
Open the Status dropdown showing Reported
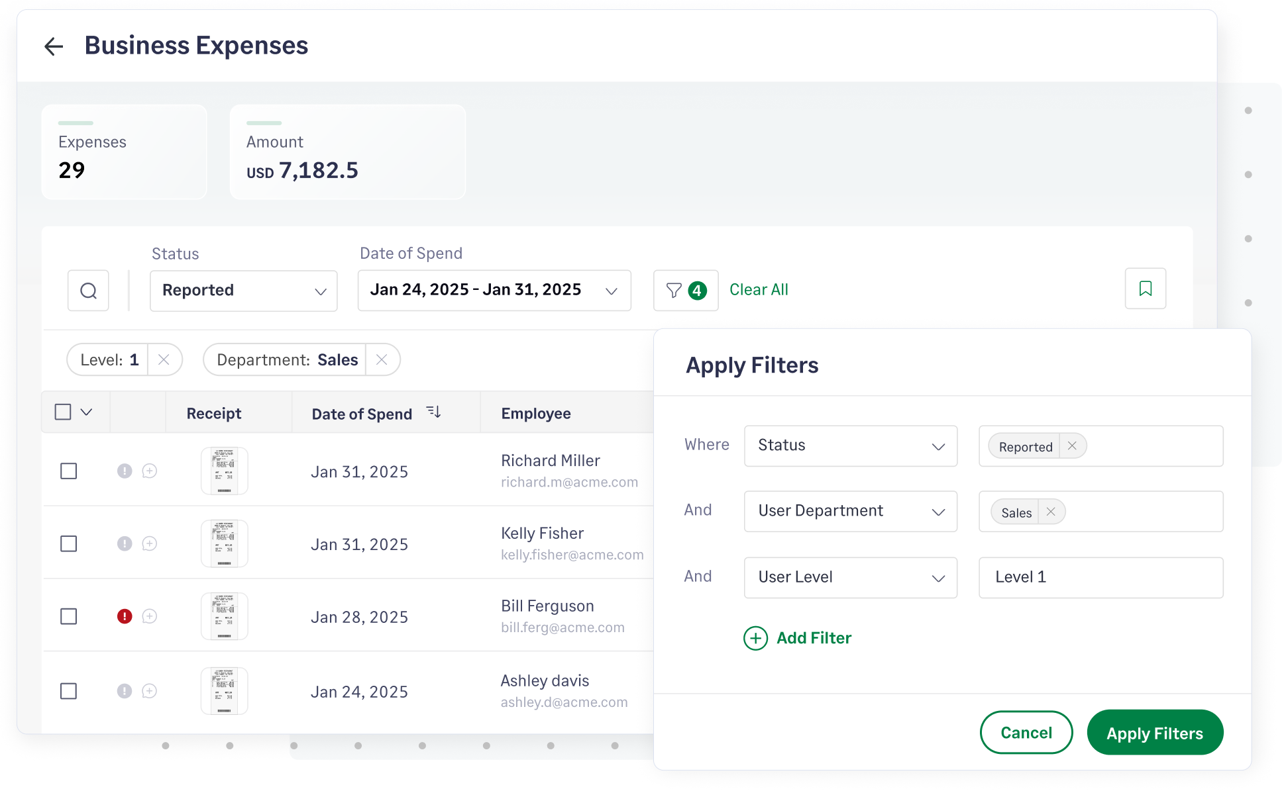pyautogui.click(x=243, y=291)
